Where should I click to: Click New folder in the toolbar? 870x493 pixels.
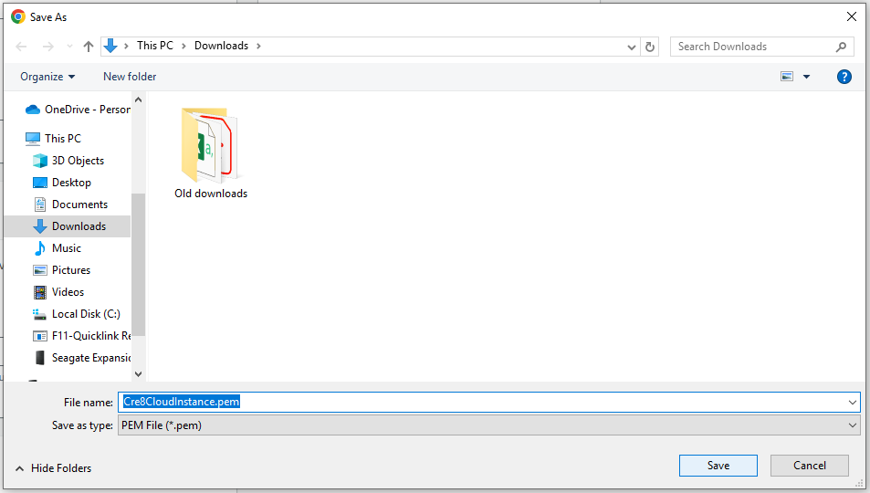click(x=130, y=77)
